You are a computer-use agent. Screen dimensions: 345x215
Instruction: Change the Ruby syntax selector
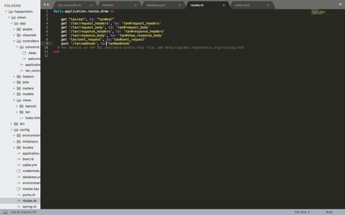329,212
